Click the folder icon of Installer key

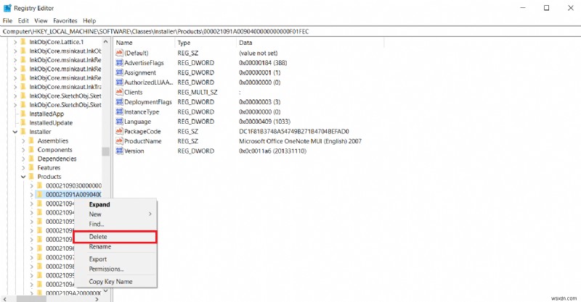[x=23, y=132]
